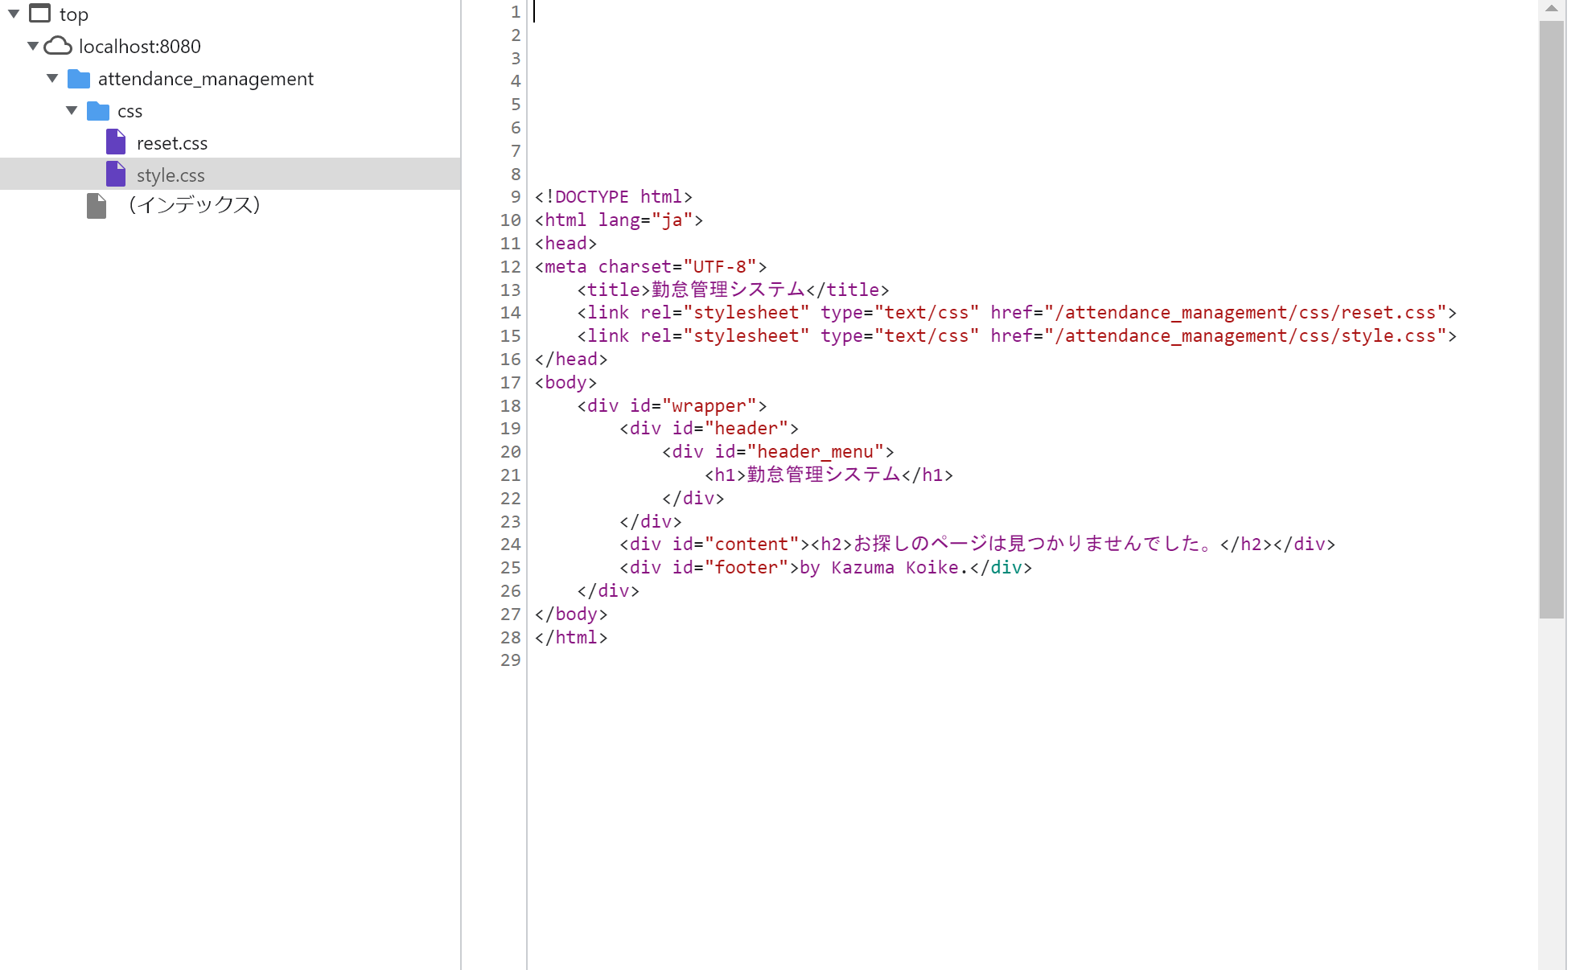Image resolution: width=1571 pixels, height=970 pixels.
Task: Open the (インデックス) page icon
Action: point(96,206)
